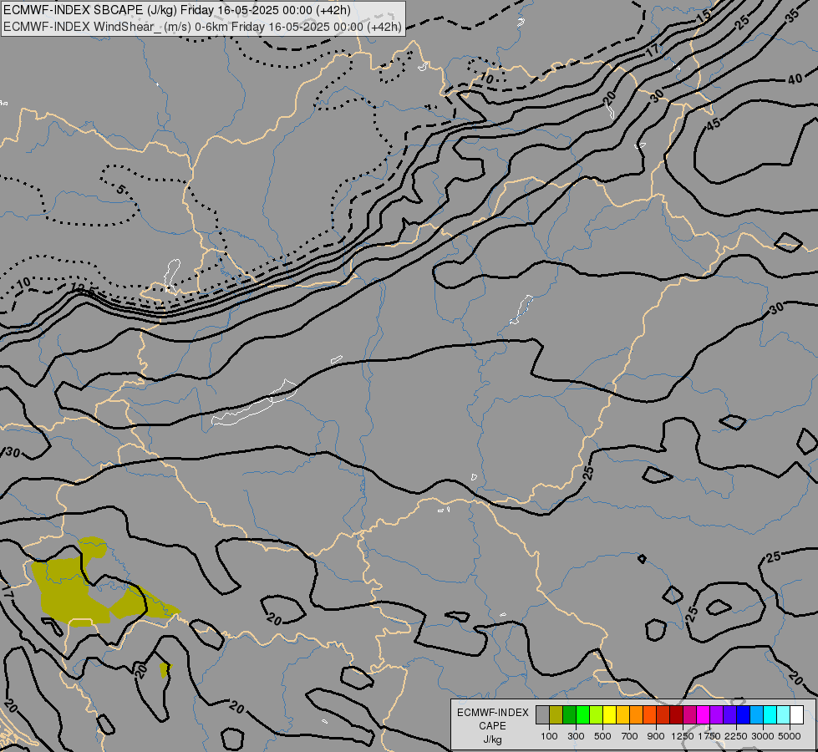Click the '2250' legend tick label
This screenshot has height=752, width=818.
tap(735, 736)
